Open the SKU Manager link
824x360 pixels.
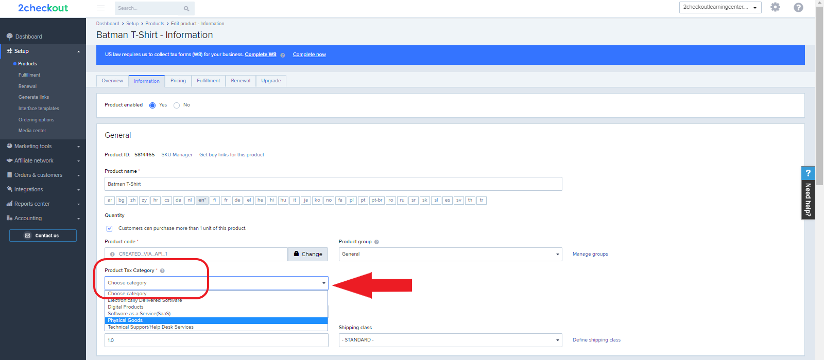(177, 155)
